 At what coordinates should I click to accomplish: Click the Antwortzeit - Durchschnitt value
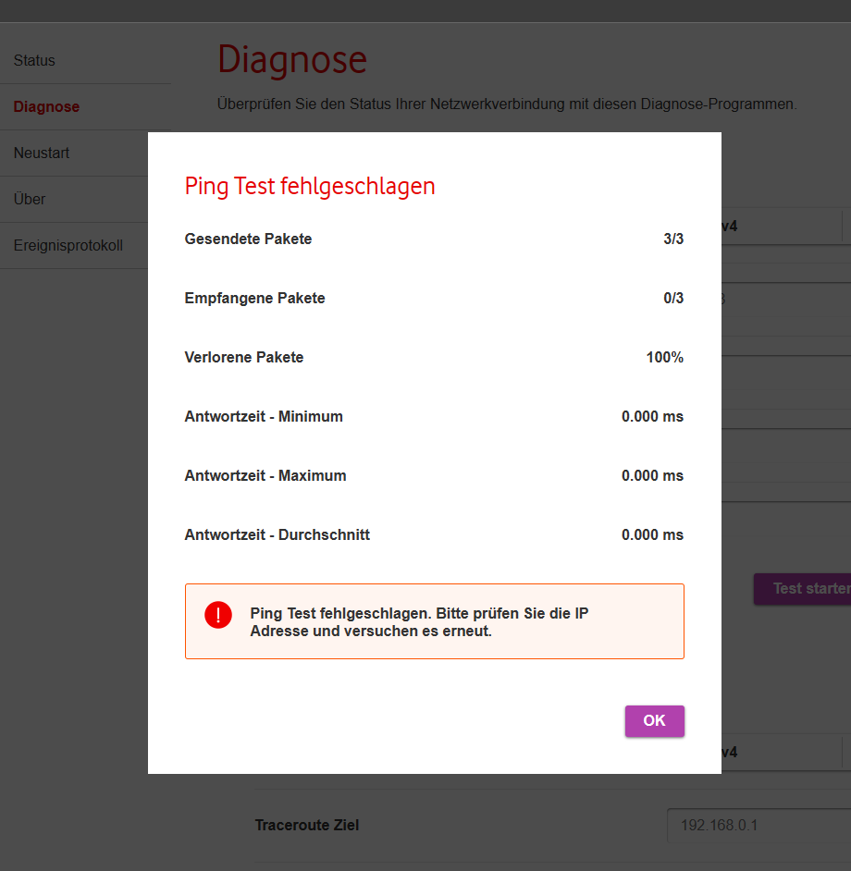(x=652, y=535)
